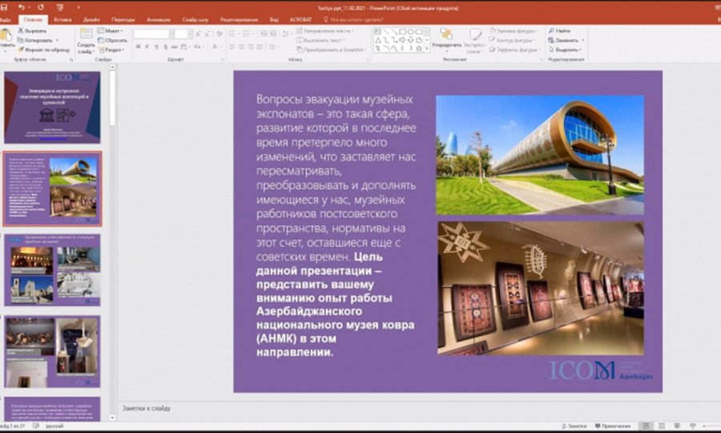
Task: Click the Найти find button
Action: click(559, 30)
